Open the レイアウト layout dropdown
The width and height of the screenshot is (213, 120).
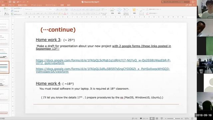(16, 8)
